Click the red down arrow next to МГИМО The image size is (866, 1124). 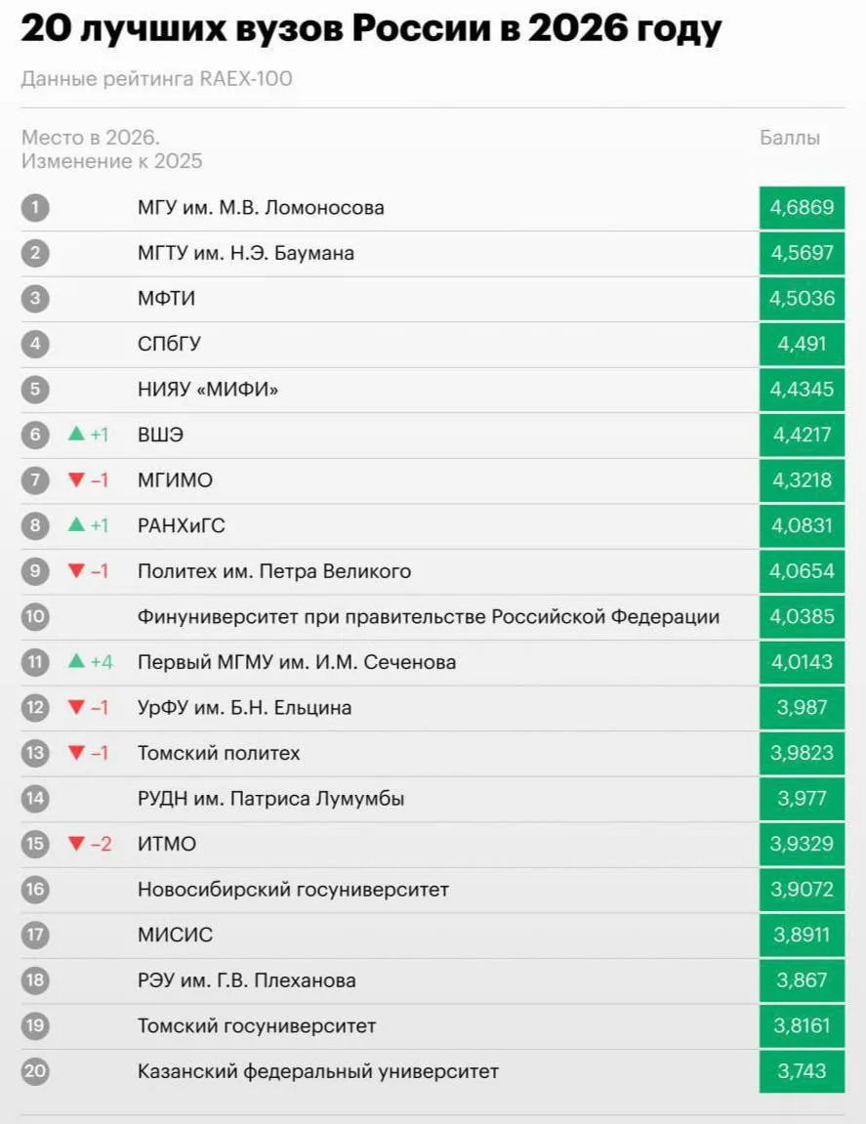click(76, 480)
